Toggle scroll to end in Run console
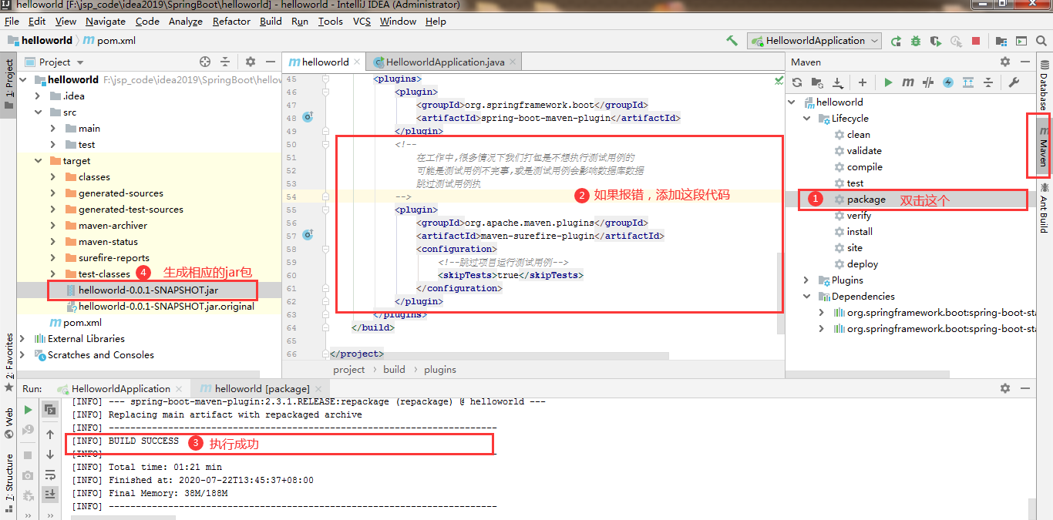 (x=50, y=494)
